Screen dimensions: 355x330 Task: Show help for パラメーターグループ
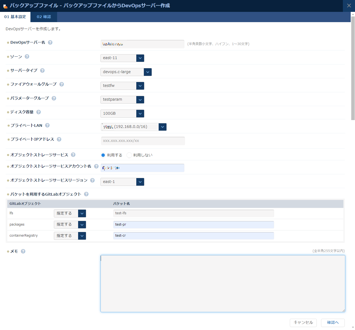pos(54,98)
